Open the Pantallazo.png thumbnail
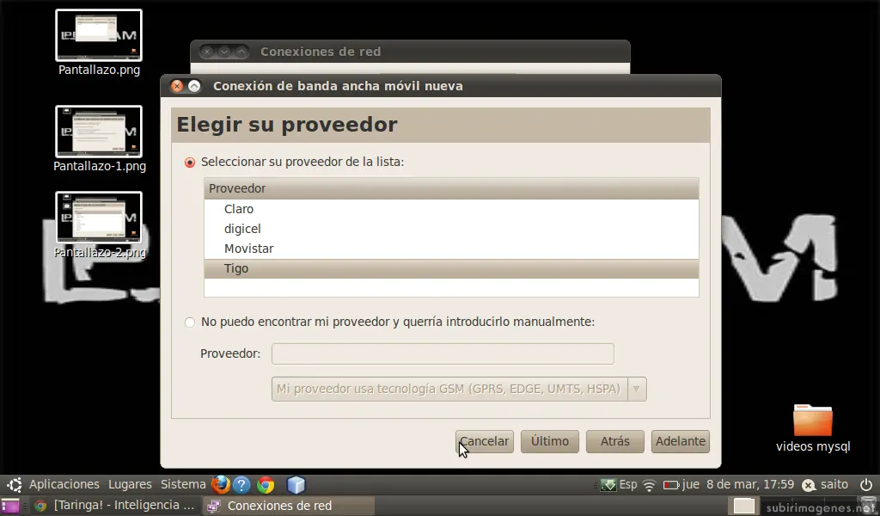880x516 pixels. (99, 35)
